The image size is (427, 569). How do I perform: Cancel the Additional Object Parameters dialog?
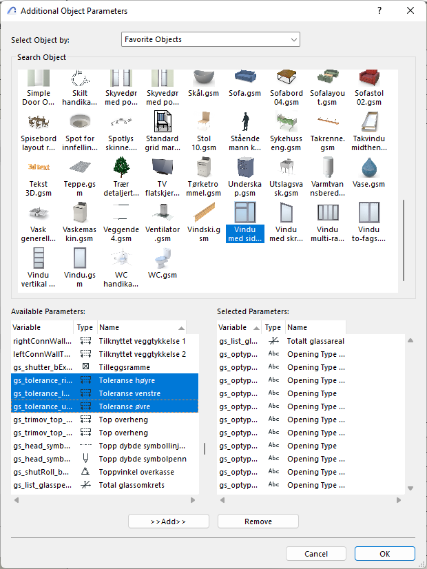point(316,554)
